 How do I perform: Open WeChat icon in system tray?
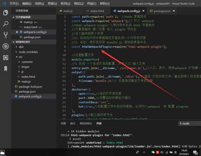[153, 152]
